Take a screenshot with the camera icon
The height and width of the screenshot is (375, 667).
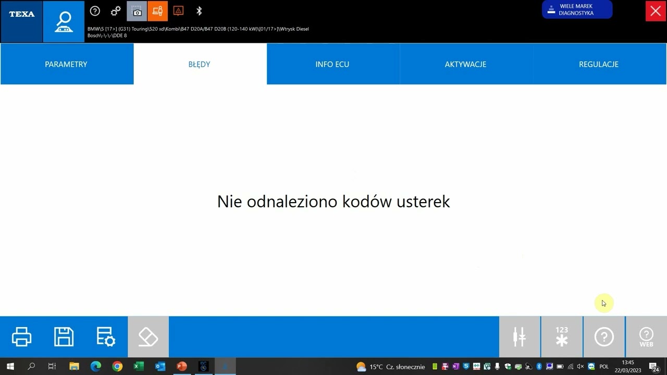point(137,11)
